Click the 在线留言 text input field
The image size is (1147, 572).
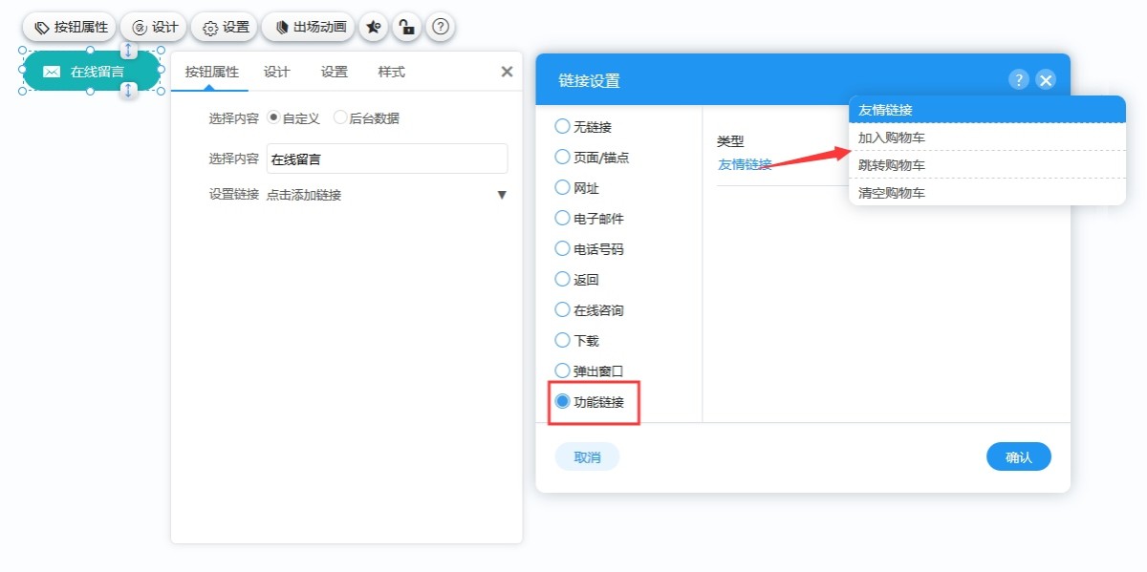tap(387, 159)
